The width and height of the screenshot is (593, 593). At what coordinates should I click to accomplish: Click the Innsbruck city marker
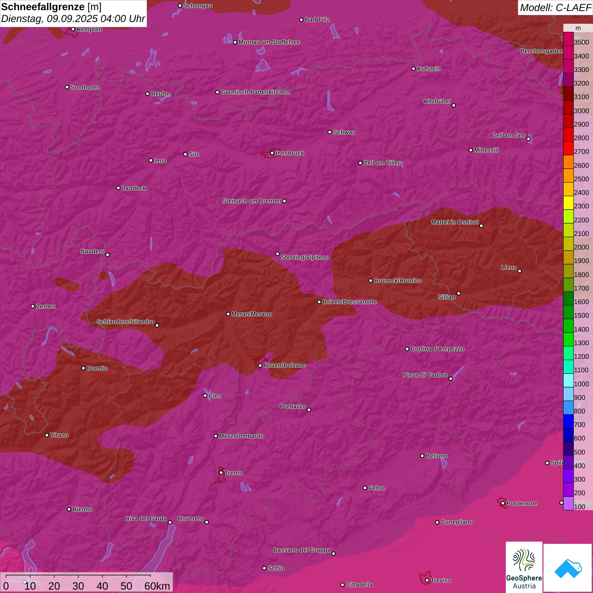click(272, 153)
